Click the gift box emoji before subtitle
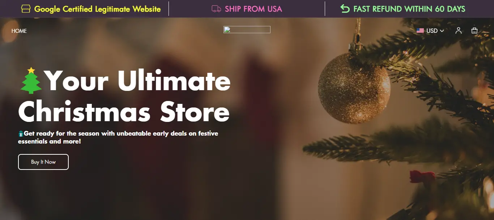This screenshot has width=494, height=220. click(x=21, y=133)
